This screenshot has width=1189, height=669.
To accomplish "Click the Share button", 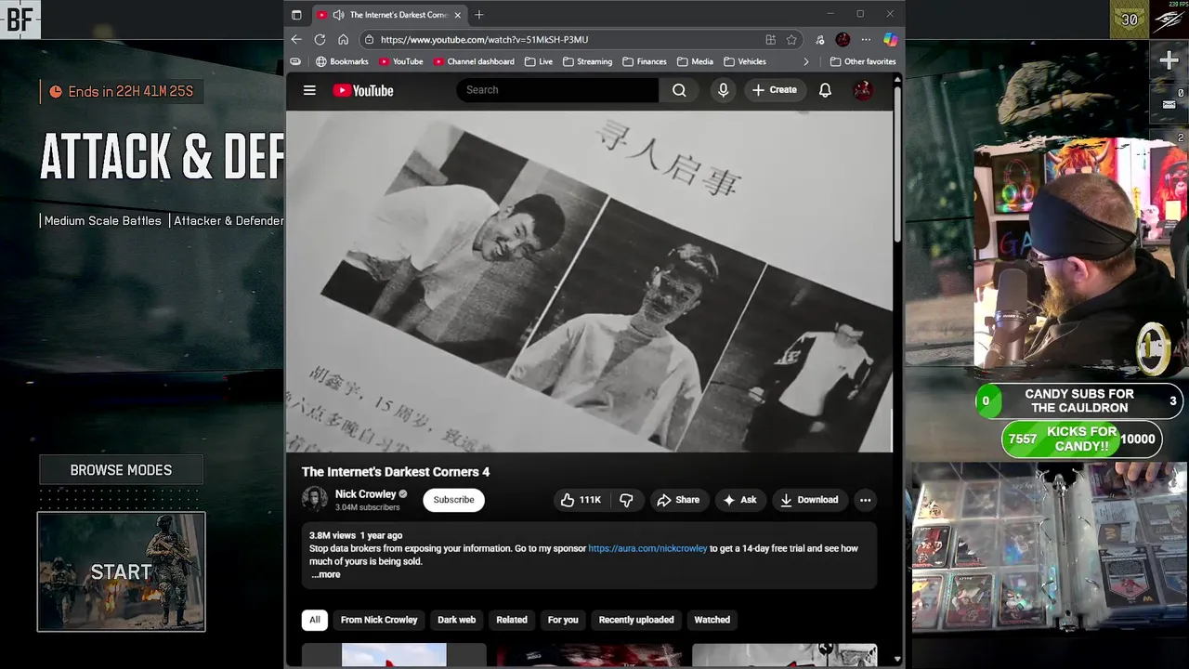I will (678, 500).
